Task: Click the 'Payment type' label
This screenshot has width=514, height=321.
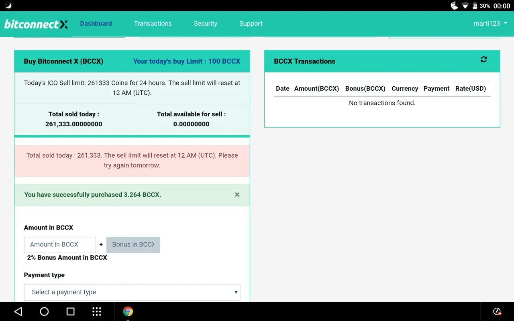Action: pyautogui.click(x=44, y=275)
